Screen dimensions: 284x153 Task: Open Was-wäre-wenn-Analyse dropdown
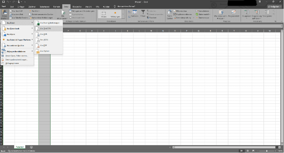click(221, 14)
